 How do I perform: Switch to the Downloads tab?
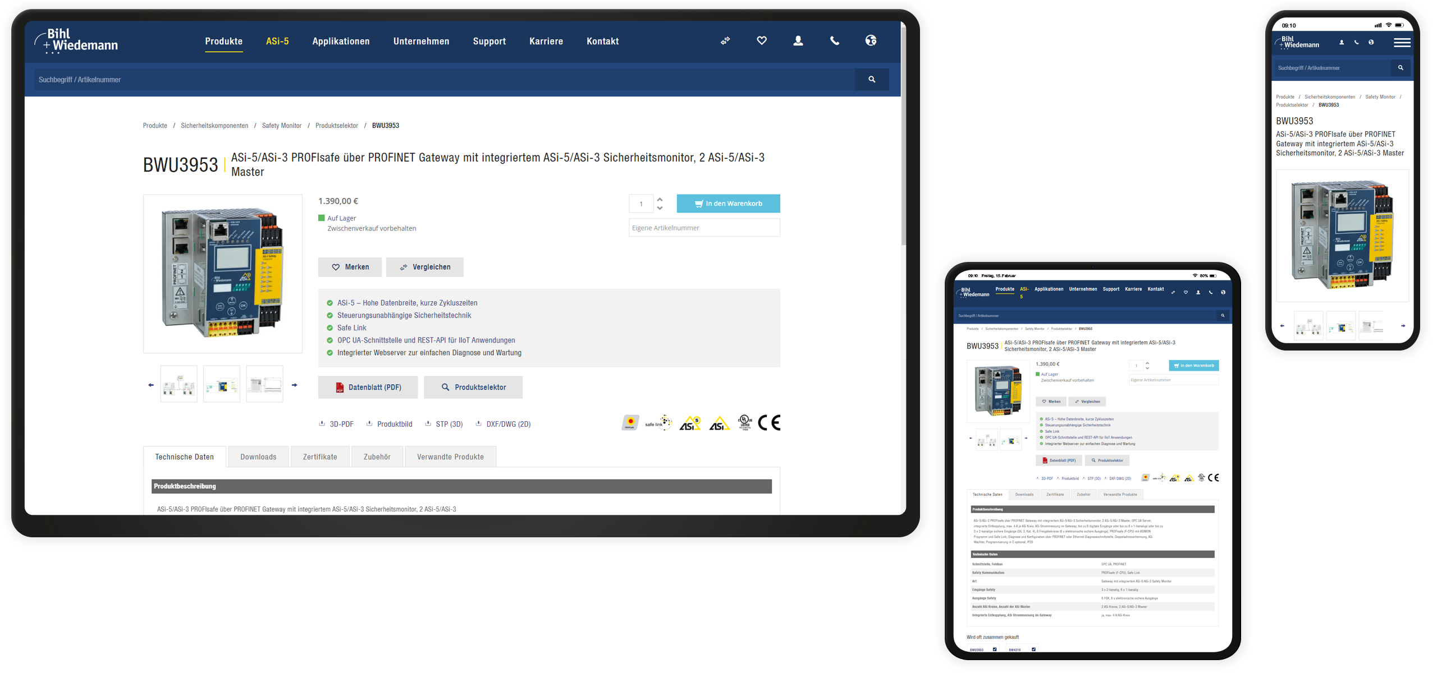[258, 457]
